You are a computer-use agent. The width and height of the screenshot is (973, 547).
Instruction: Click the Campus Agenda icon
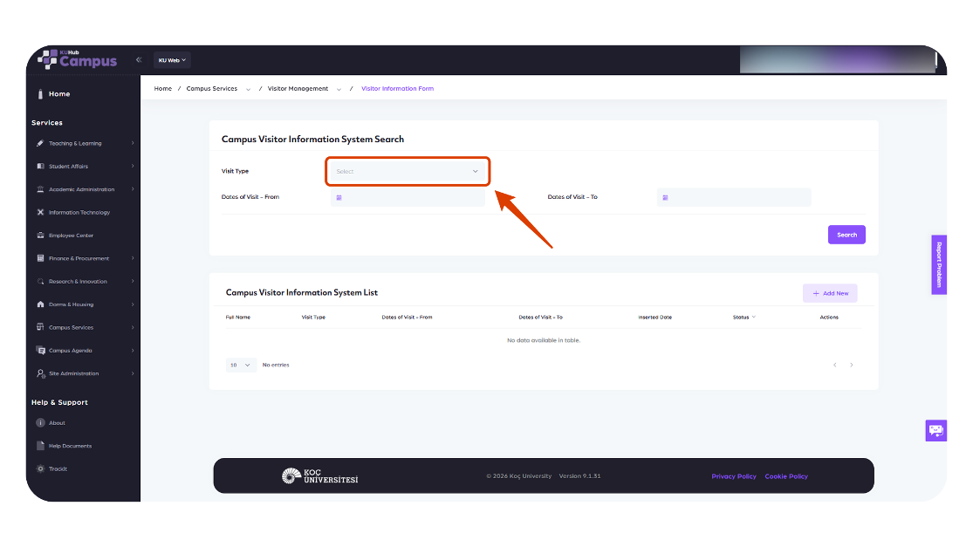pos(41,351)
